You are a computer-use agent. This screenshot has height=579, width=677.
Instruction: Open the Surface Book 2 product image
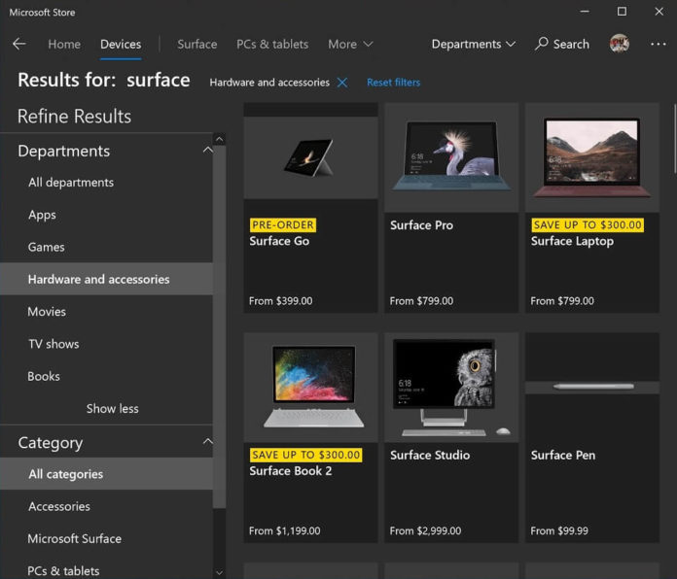click(310, 388)
